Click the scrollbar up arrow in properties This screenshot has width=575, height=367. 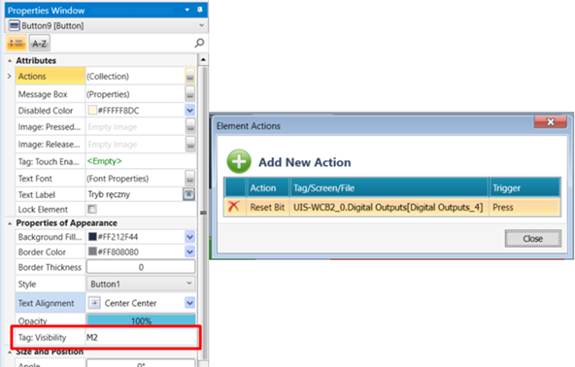203,59
